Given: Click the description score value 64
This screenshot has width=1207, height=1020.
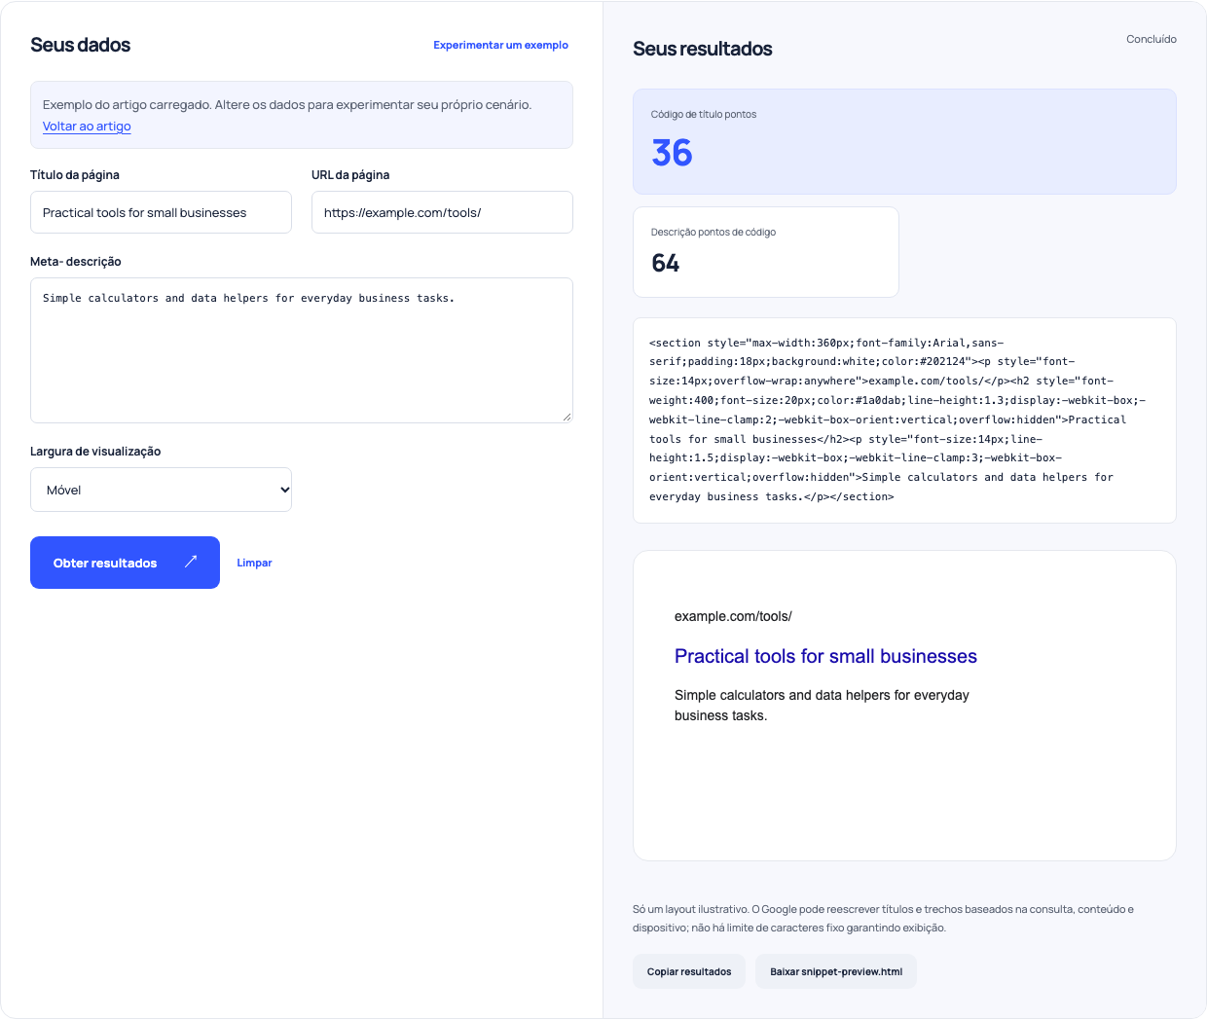Looking at the screenshot, I should 666,263.
